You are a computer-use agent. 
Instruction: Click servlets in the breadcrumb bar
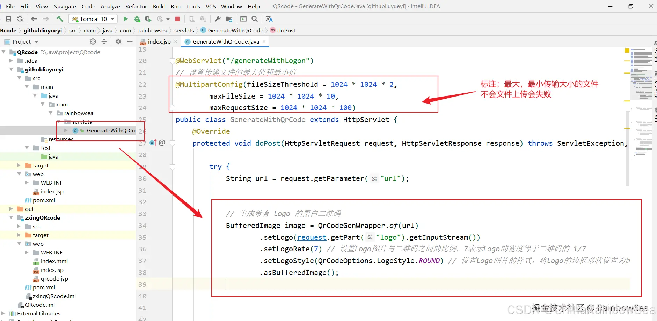click(x=184, y=30)
